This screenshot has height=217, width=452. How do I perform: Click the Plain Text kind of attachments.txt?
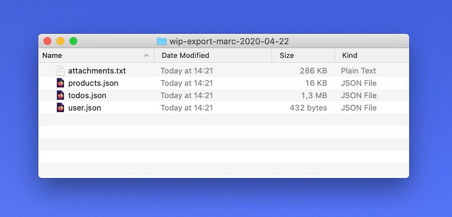click(358, 71)
